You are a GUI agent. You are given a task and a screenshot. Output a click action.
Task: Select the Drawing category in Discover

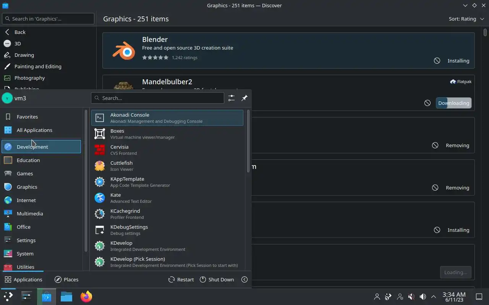[48, 55]
